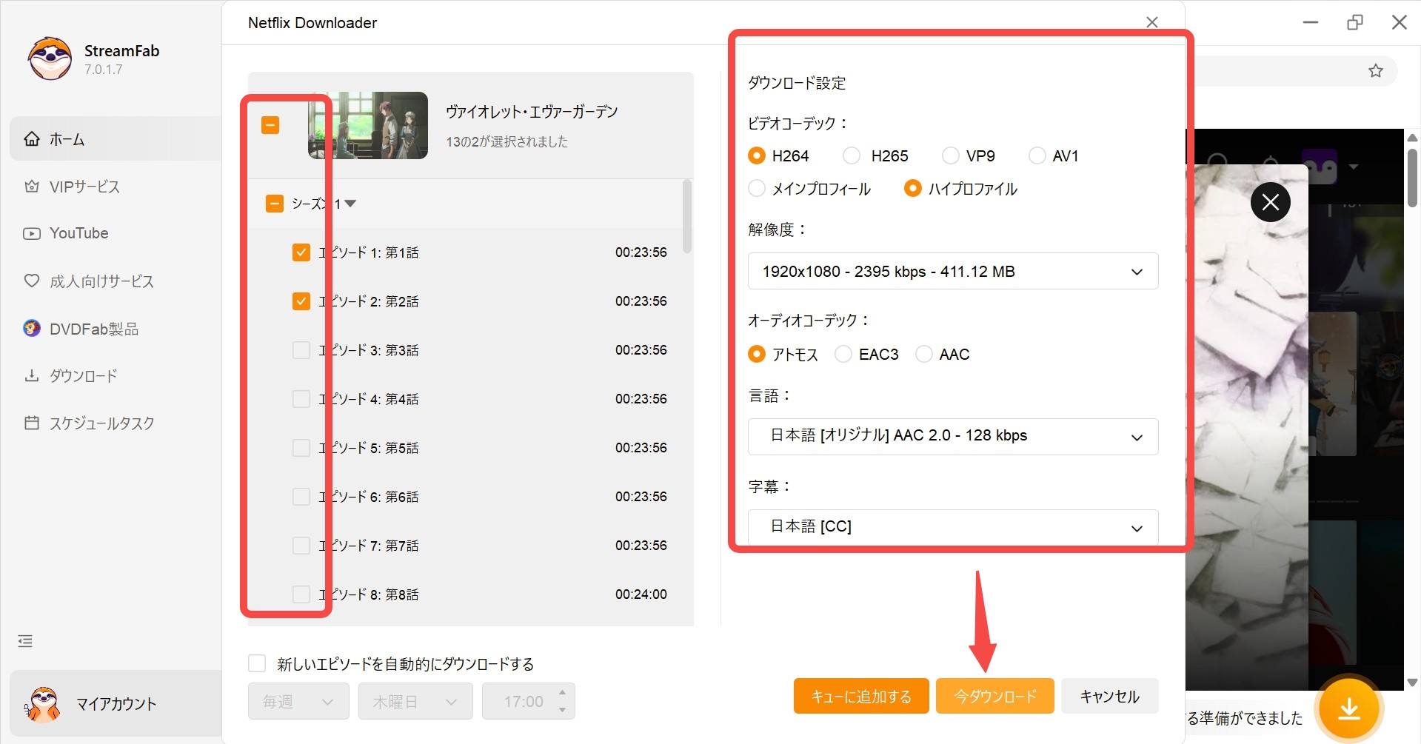
Task: Collapse the sidebar panel
Action: click(x=24, y=640)
